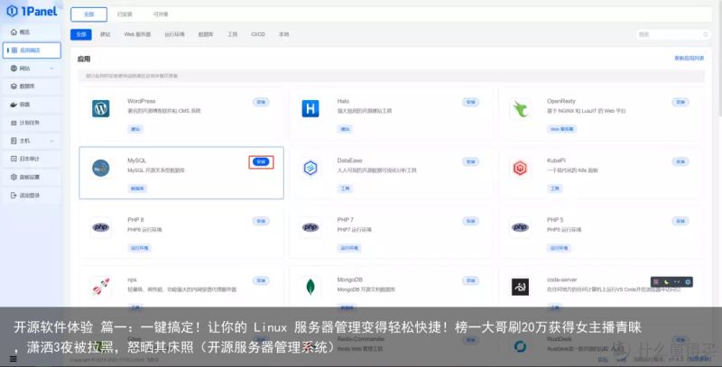Click the 运行环境 tag on PHP 7
Screen dimensions: 722x367
pos(349,248)
